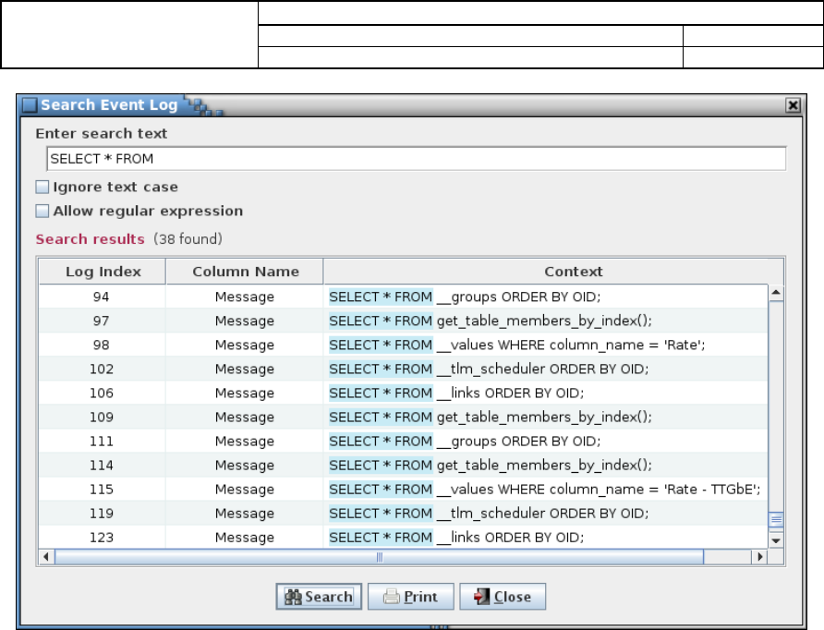
Task: Click context '__tlm_scheduler ORDER BY OID' in row 102
Action: pyautogui.click(x=545, y=370)
